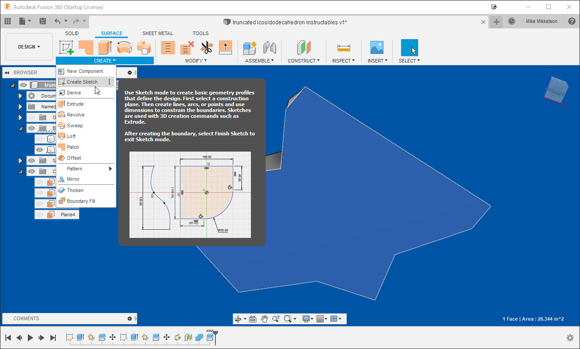
Task: Hide the Bodies folder with its eye icon
Action: [31, 128]
